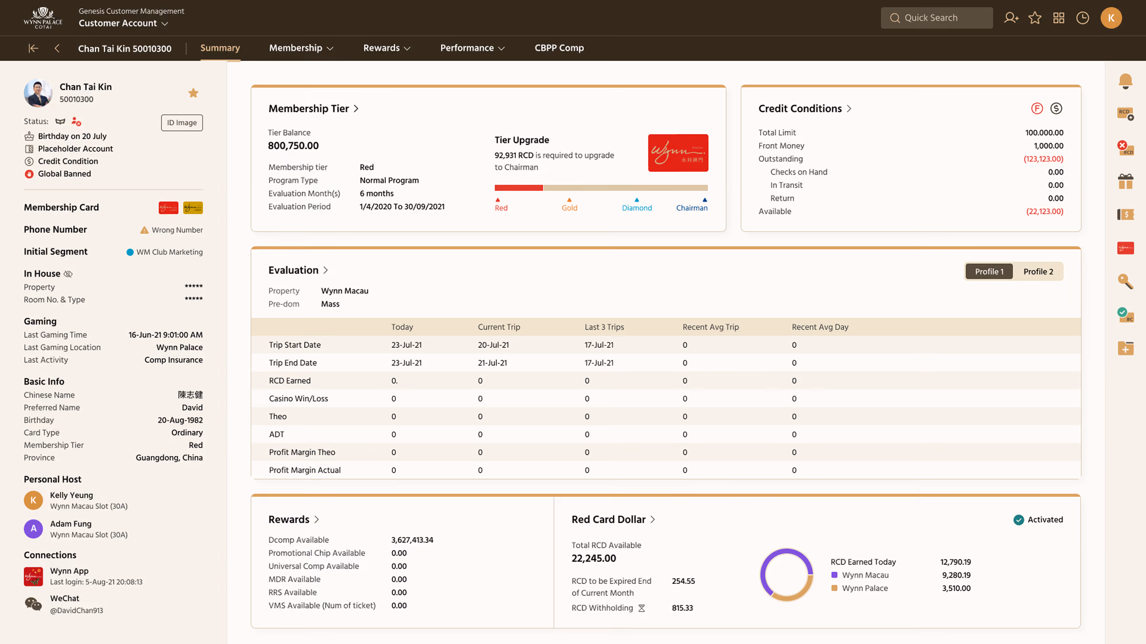This screenshot has height=644, width=1146.
Task: Expand the Membership dropdown menu
Action: (x=301, y=48)
